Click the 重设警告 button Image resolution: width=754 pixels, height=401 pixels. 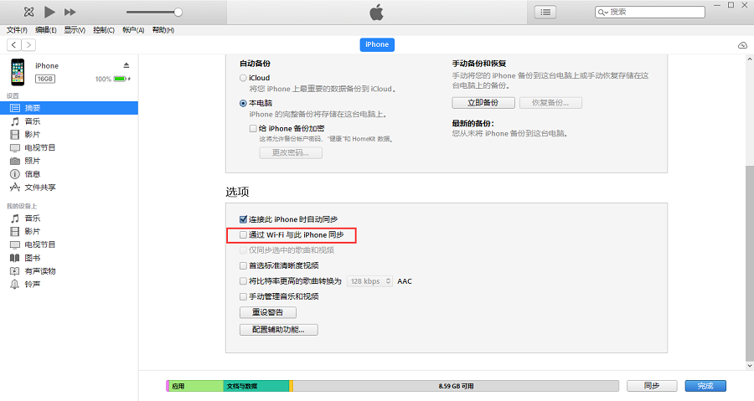(x=268, y=312)
